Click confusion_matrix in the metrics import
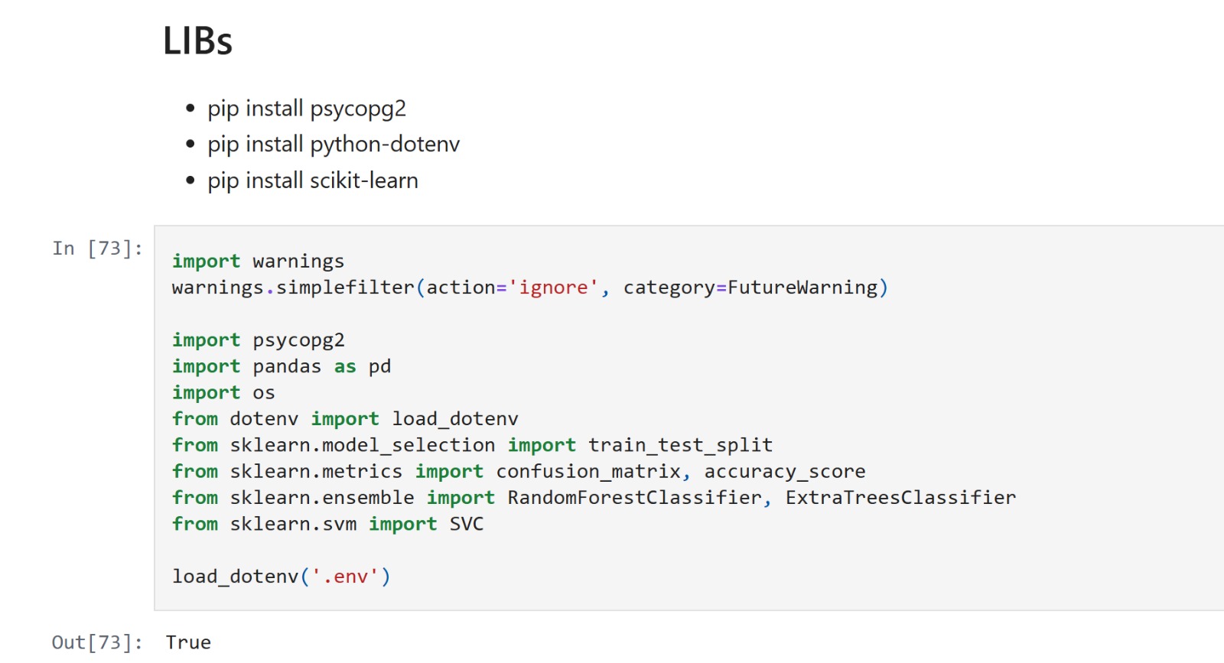The image size is (1224, 663). 588,472
